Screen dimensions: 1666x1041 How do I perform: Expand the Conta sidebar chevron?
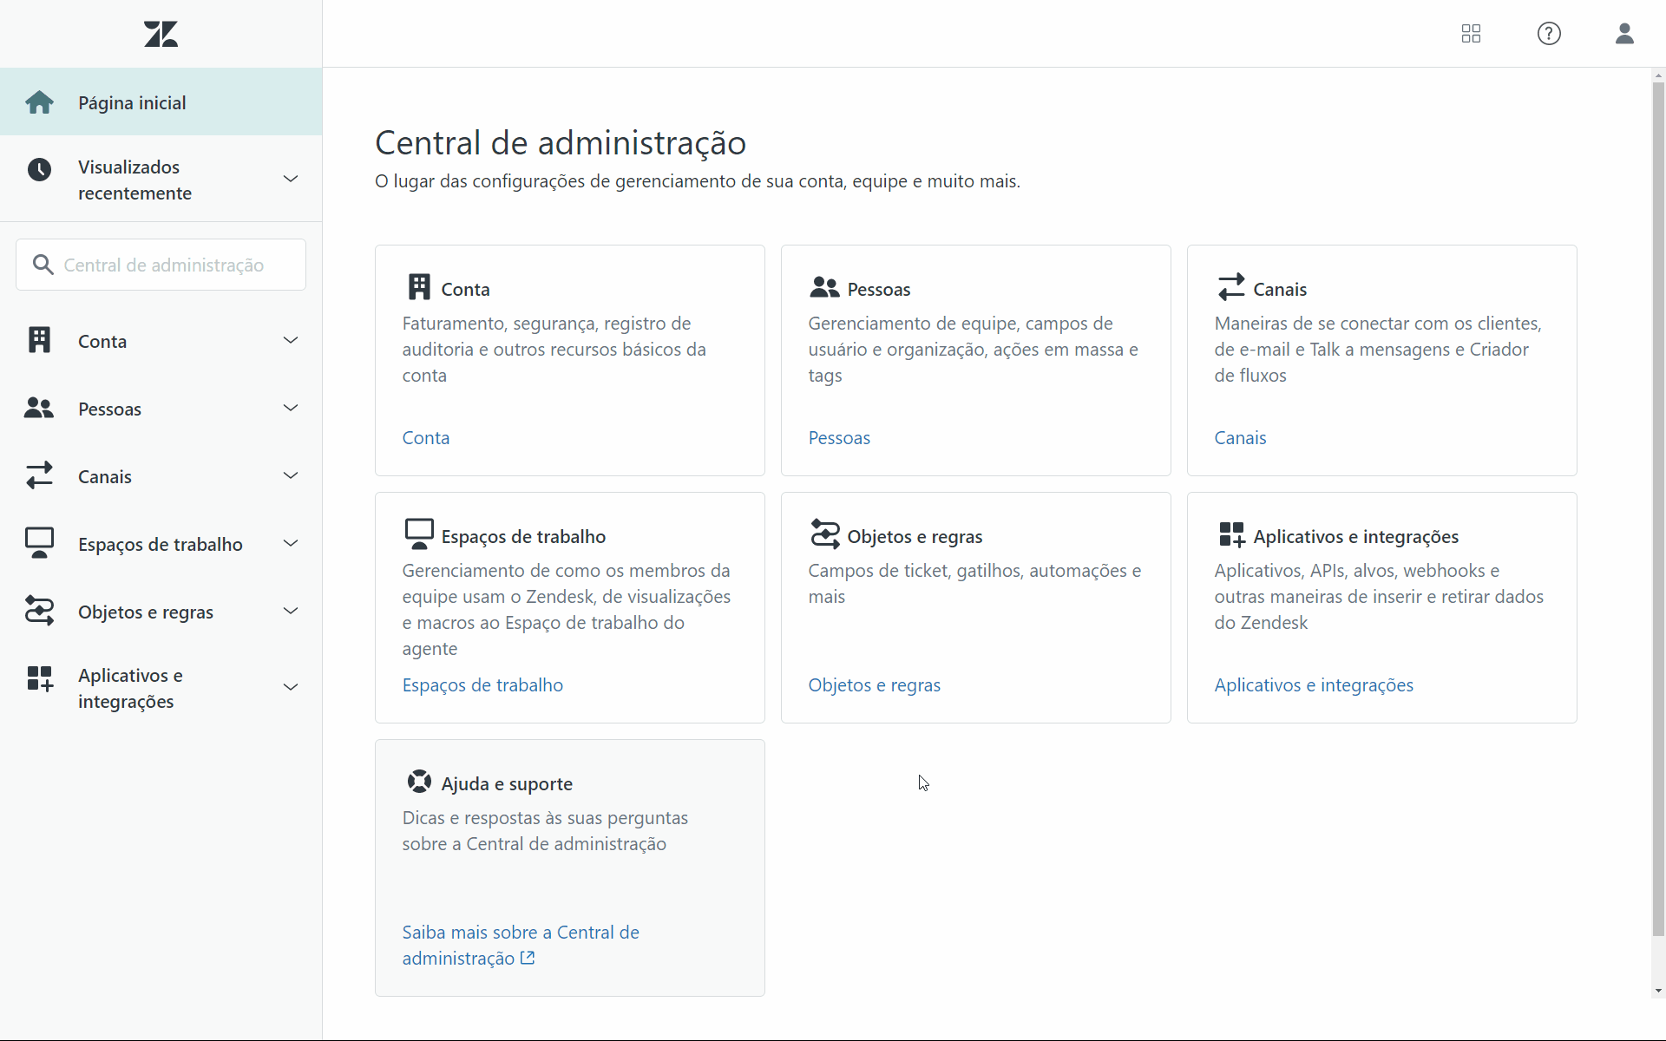tap(291, 340)
